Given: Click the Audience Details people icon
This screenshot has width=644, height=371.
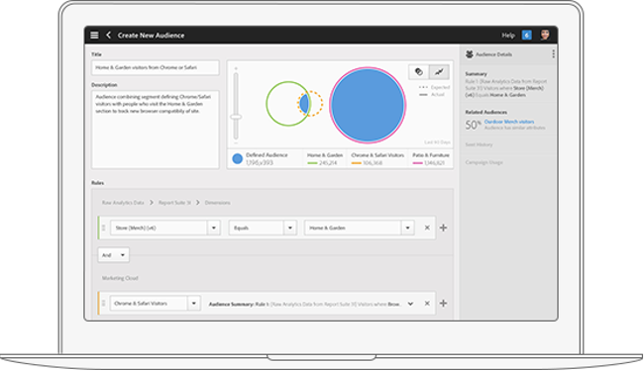Looking at the screenshot, I should [470, 54].
